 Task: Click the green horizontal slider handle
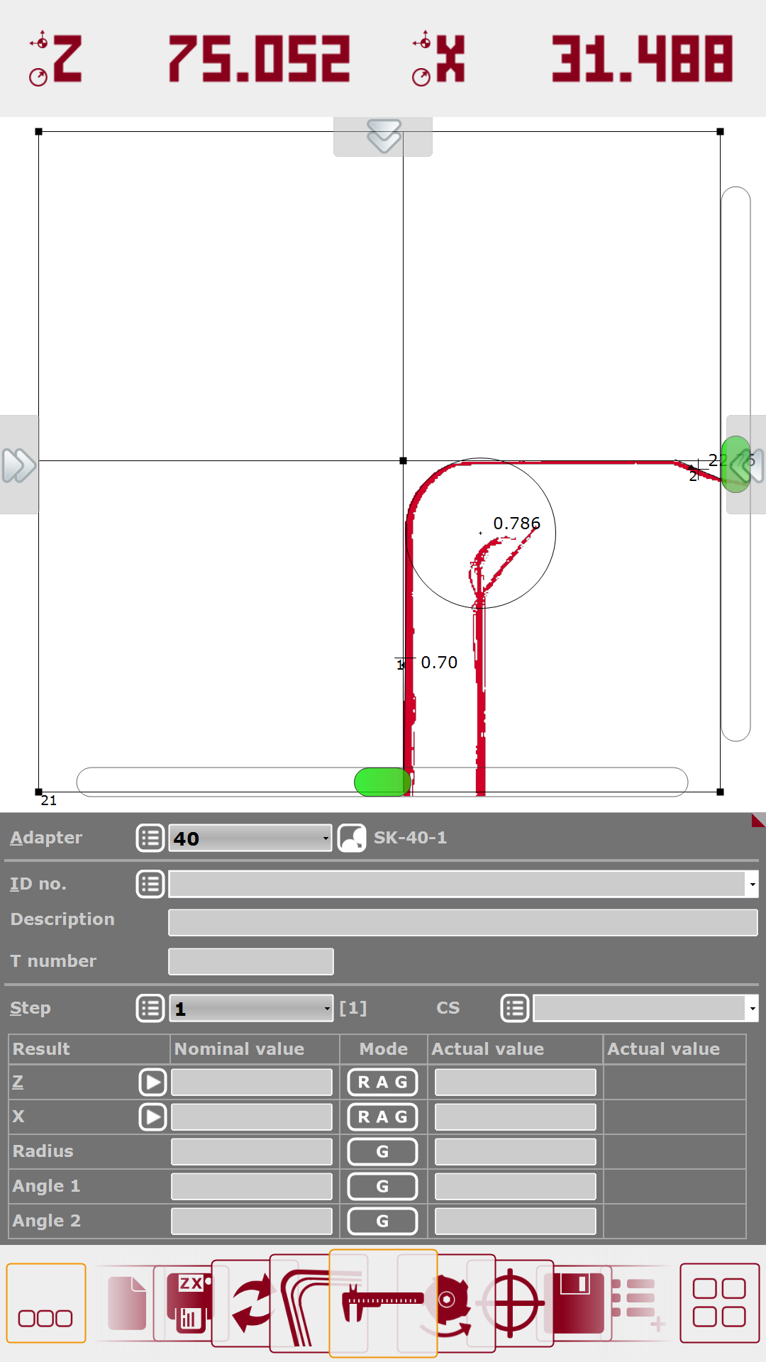pyautogui.click(x=382, y=782)
